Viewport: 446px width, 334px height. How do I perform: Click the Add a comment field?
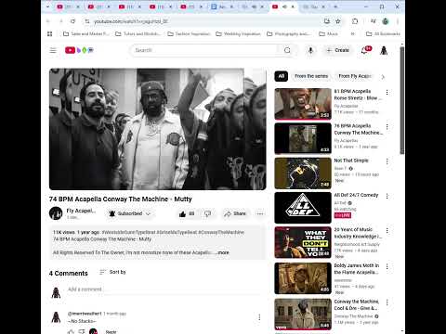pyautogui.click(x=164, y=289)
